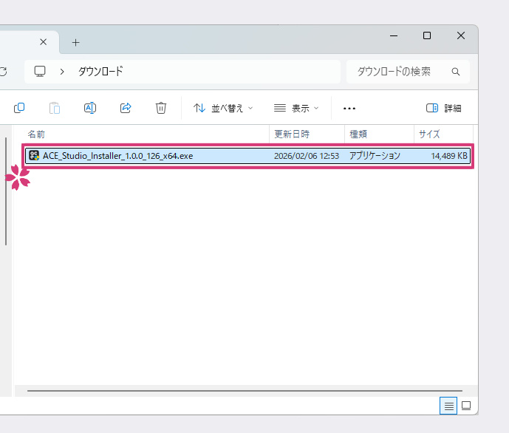Click the Delete trash can icon
This screenshot has width=509, height=433.
click(x=161, y=108)
